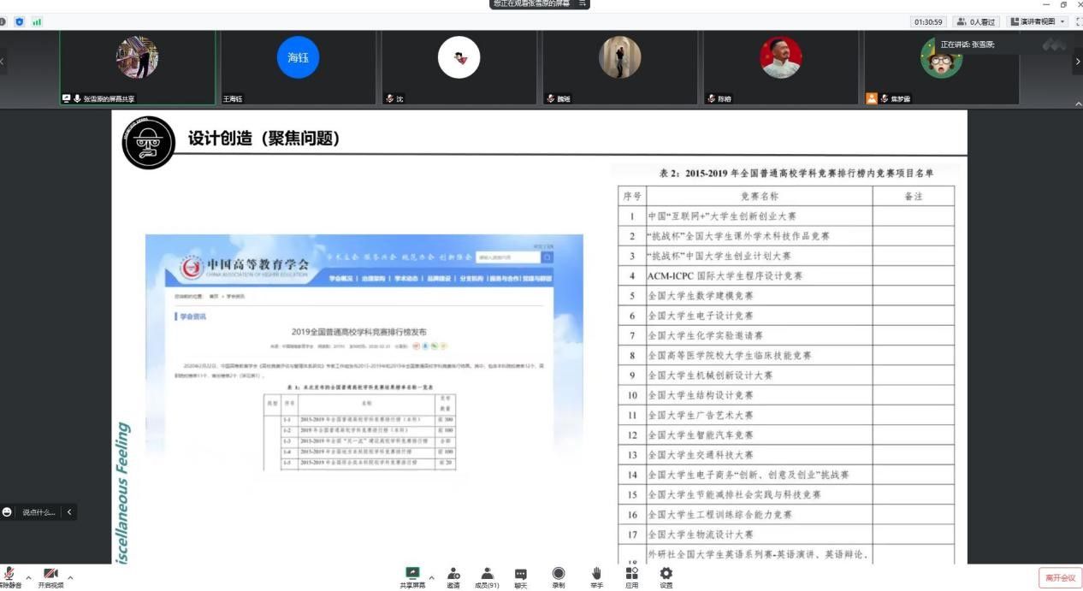Viewport: 1083px width, 591px height.
Task: Click muted mic icon on 陈榕 tile
Action: [x=712, y=99]
